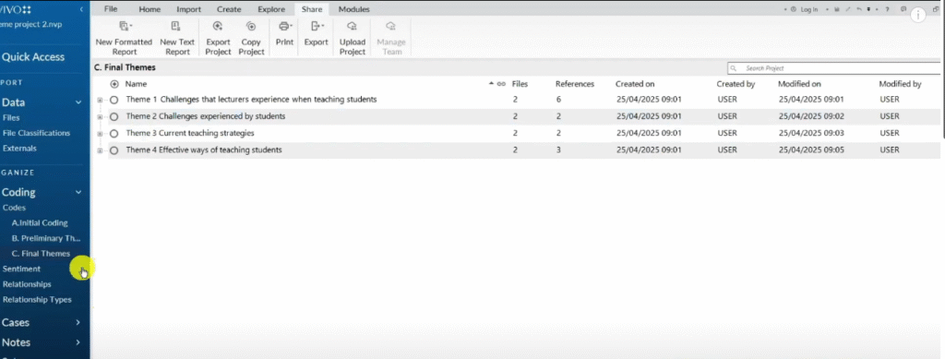
Task: Click the Copy Project icon
Action: tap(251, 26)
